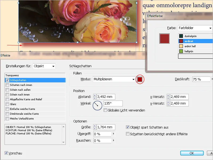Viewport: 213px width, 160px height.
Task: Click the roses image on the page
Action: [77, 21]
